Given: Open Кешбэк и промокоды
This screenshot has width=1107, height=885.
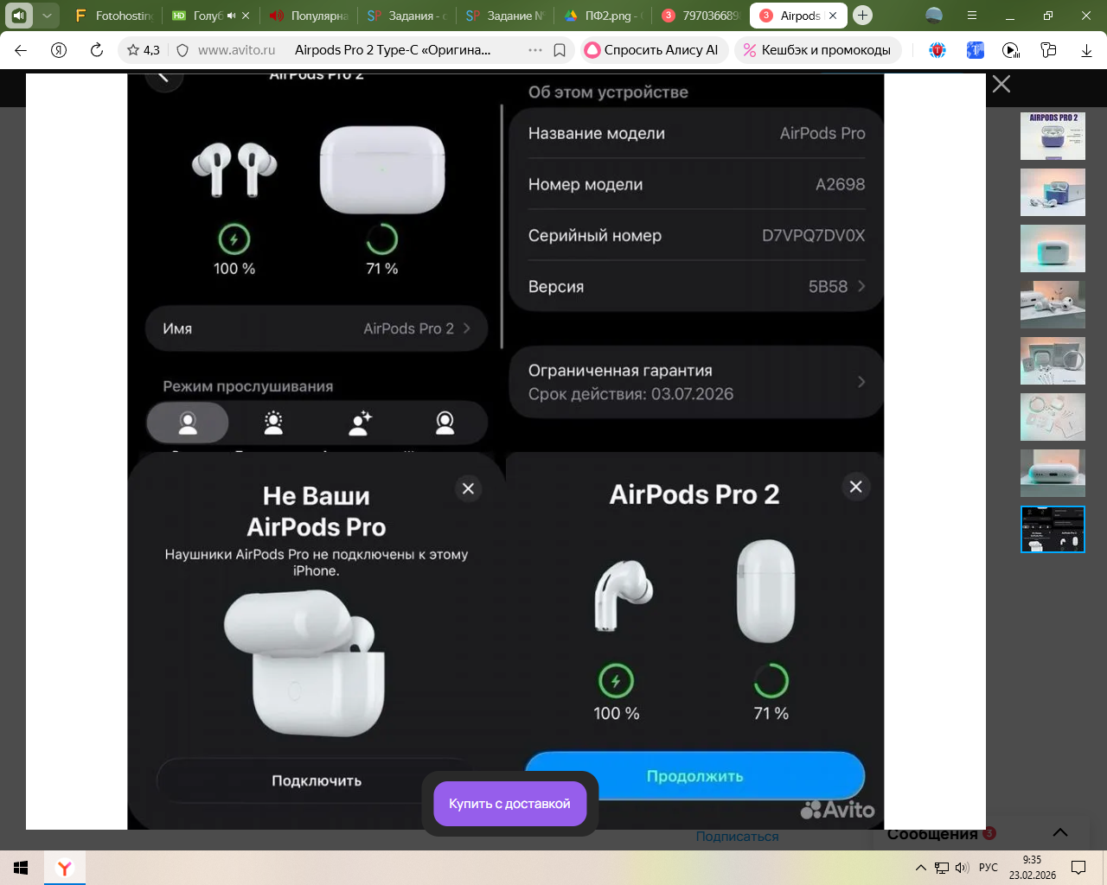Looking at the screenshot, I should (x=817, y=50).
